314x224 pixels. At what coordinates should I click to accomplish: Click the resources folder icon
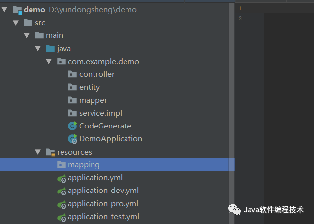[x=50, y=152]
